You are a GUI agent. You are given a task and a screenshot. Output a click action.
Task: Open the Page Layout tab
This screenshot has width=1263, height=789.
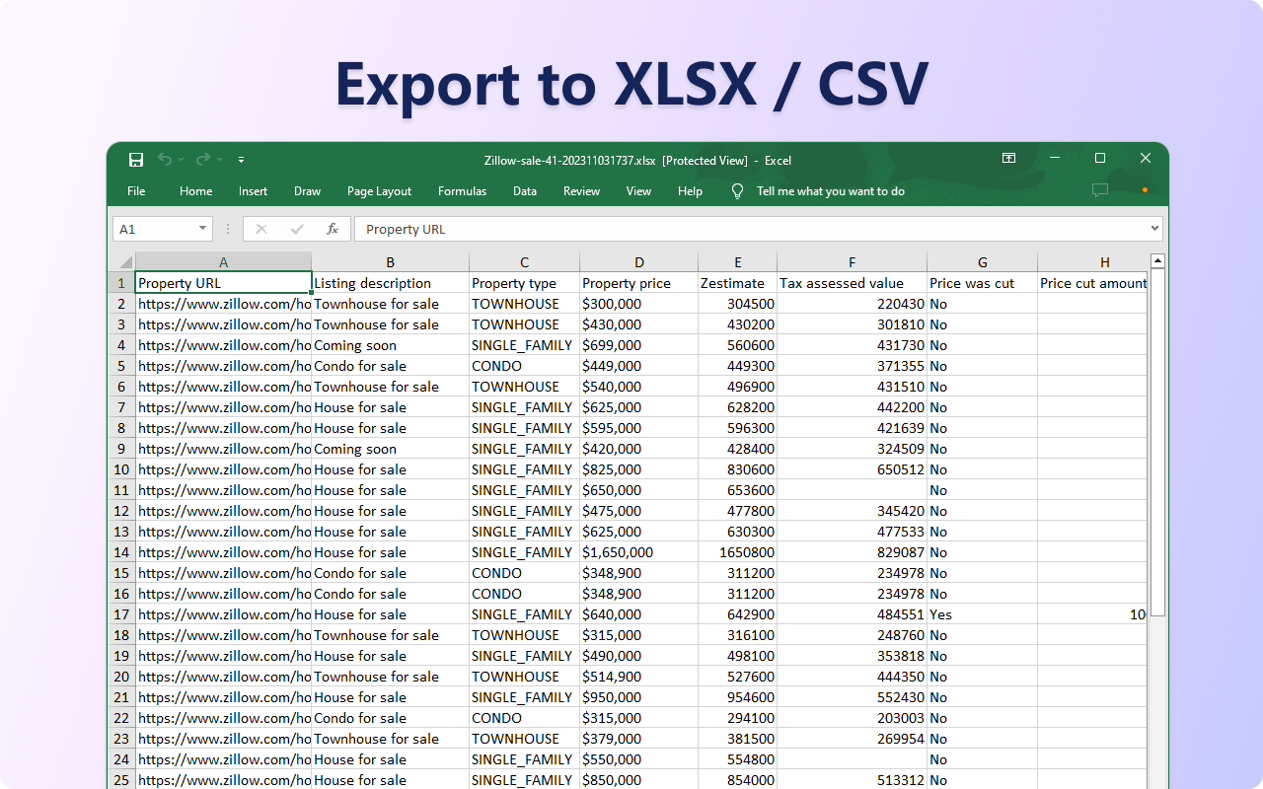[379, 191]
